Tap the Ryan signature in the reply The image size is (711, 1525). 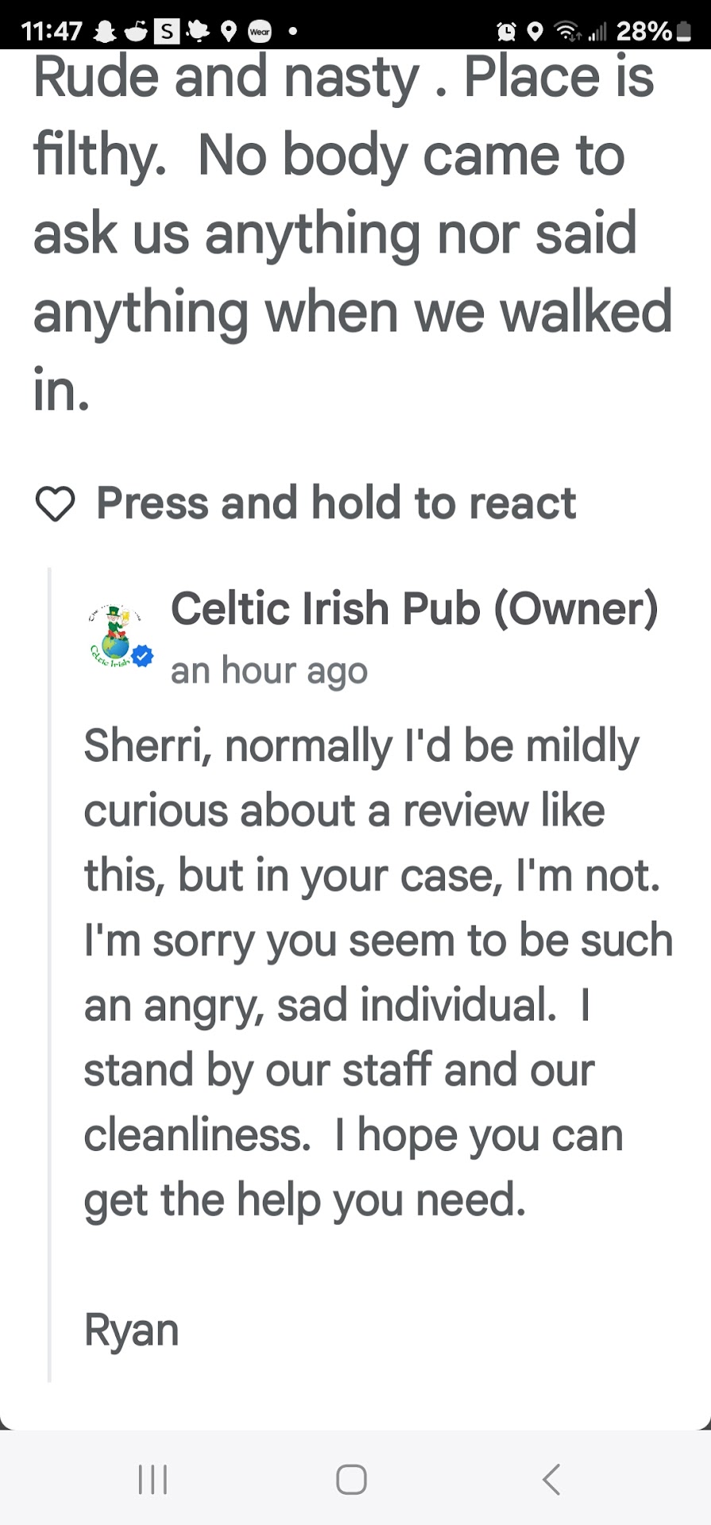pos(132,1330)
